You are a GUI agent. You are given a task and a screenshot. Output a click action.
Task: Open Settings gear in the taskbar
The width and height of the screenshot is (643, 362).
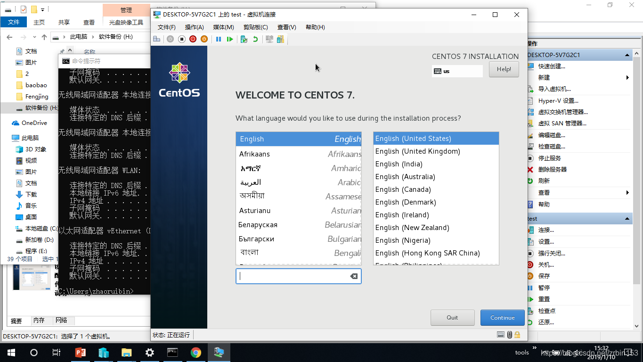(x=149, y=353)
